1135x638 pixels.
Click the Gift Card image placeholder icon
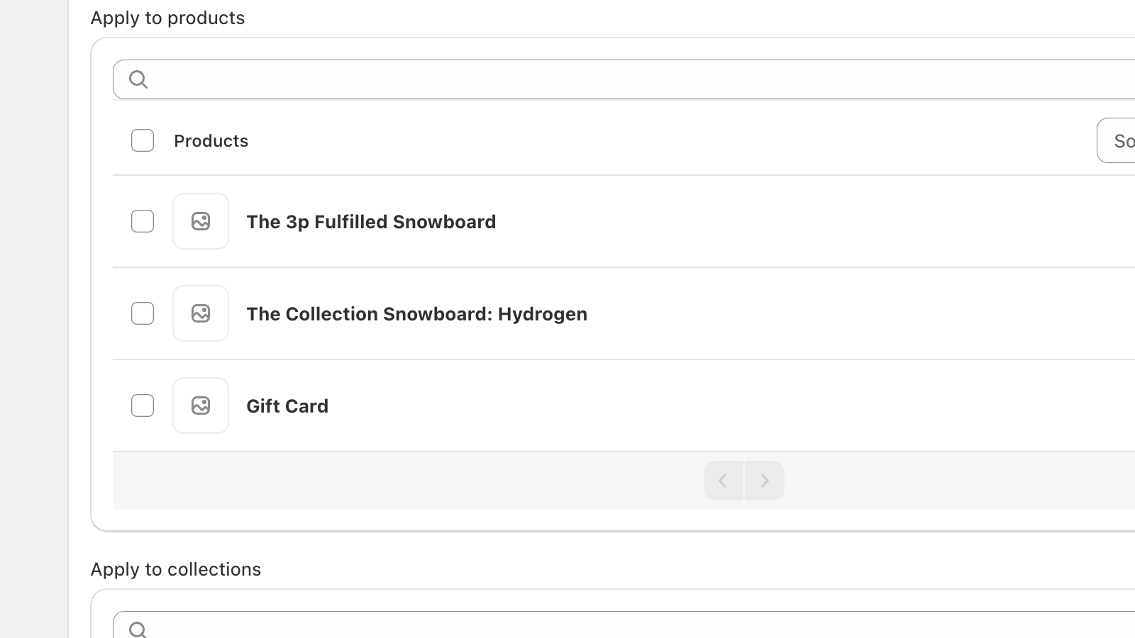(201, 405)
